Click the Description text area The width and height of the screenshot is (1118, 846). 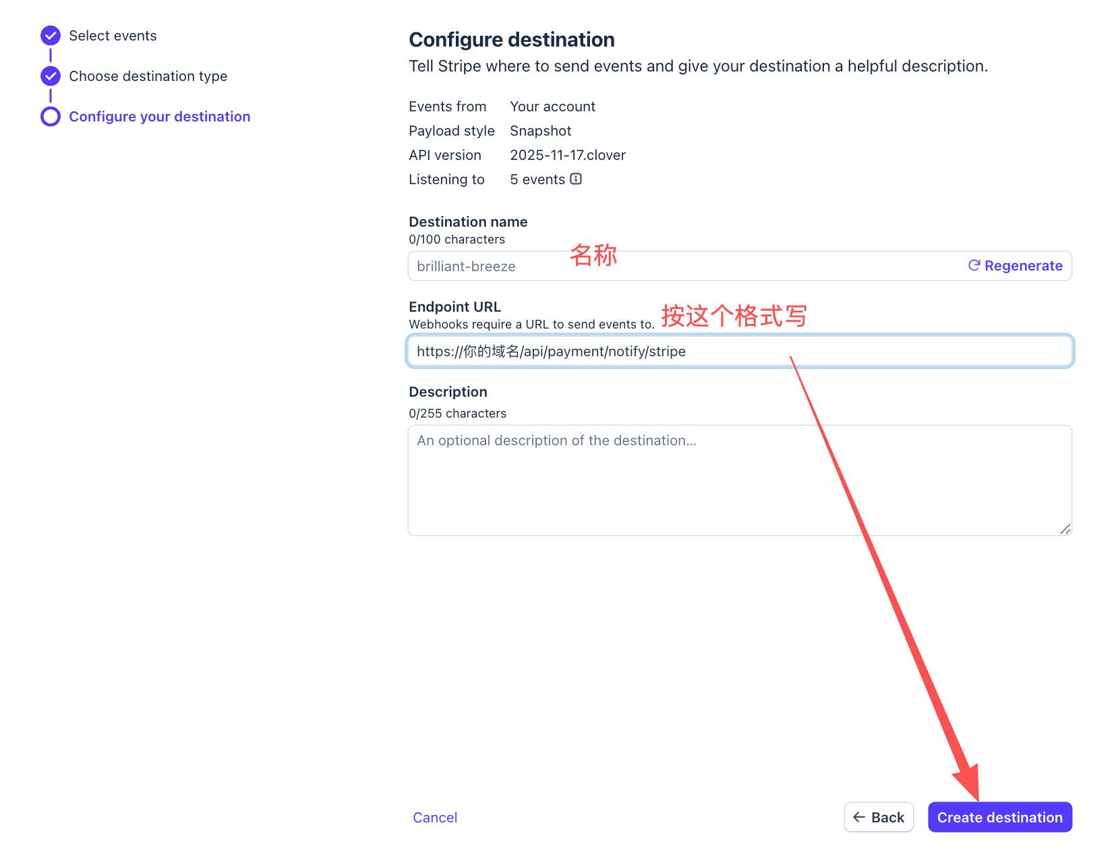(740, 480)
